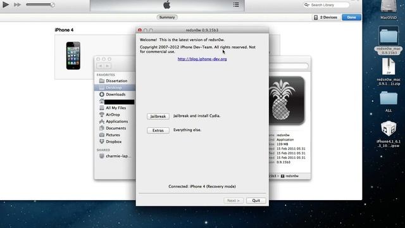Focus the Search Library field
The height and width of the screenshot is (228, 405).
pos(327,5)
